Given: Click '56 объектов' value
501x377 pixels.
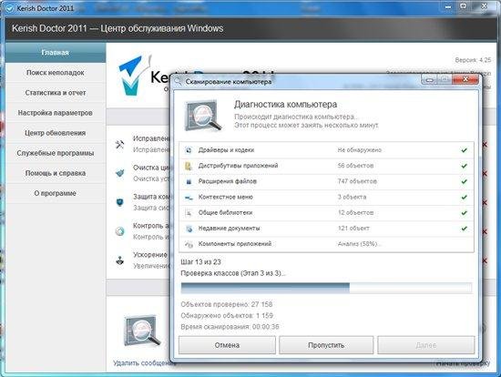Looking at the screenshot, I should pyautogui.click(x=355, y=166).
